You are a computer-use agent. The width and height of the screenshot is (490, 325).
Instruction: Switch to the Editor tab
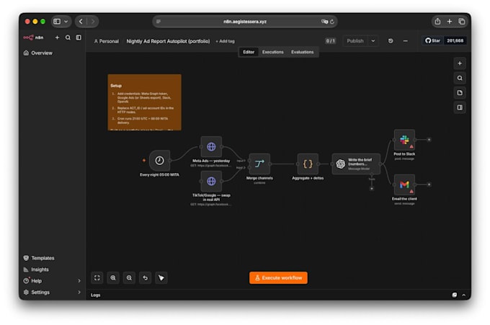point(249,52)
